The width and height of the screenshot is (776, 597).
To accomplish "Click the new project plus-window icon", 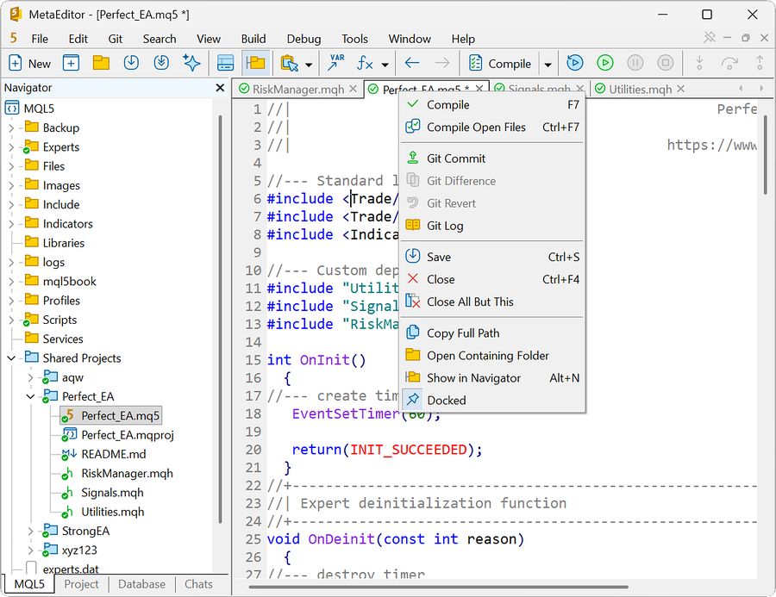I will (71, 63).
